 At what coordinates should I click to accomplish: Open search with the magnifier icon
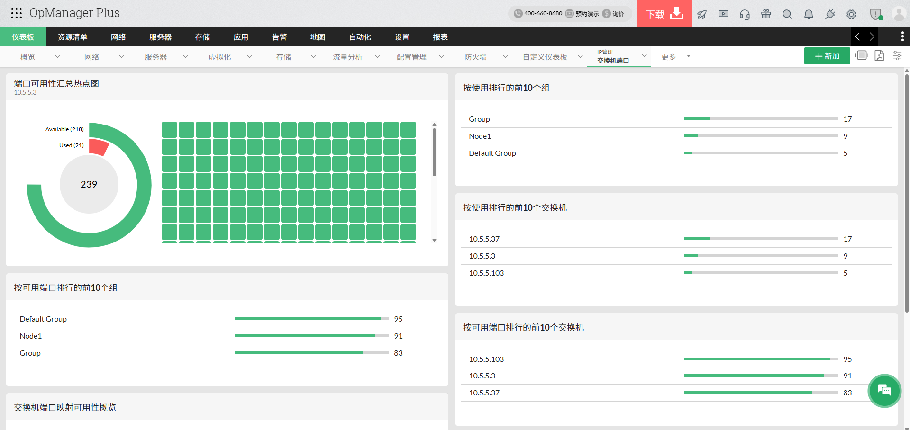tap(787, 14)
